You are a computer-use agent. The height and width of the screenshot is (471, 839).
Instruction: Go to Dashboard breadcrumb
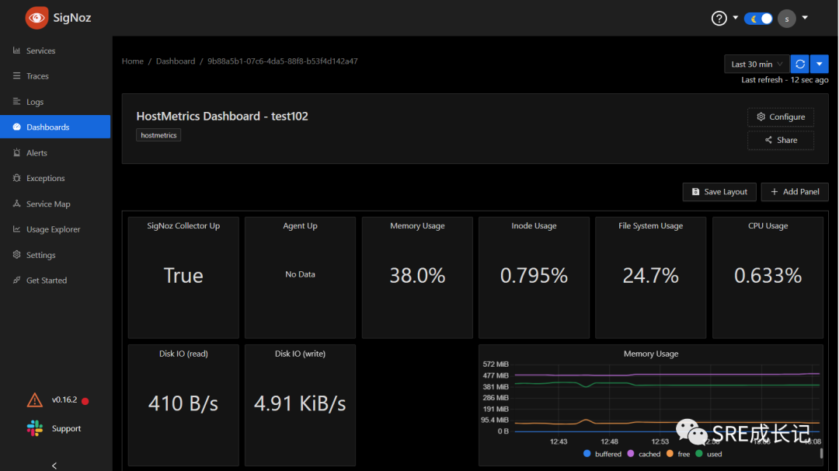coord(176,61)
